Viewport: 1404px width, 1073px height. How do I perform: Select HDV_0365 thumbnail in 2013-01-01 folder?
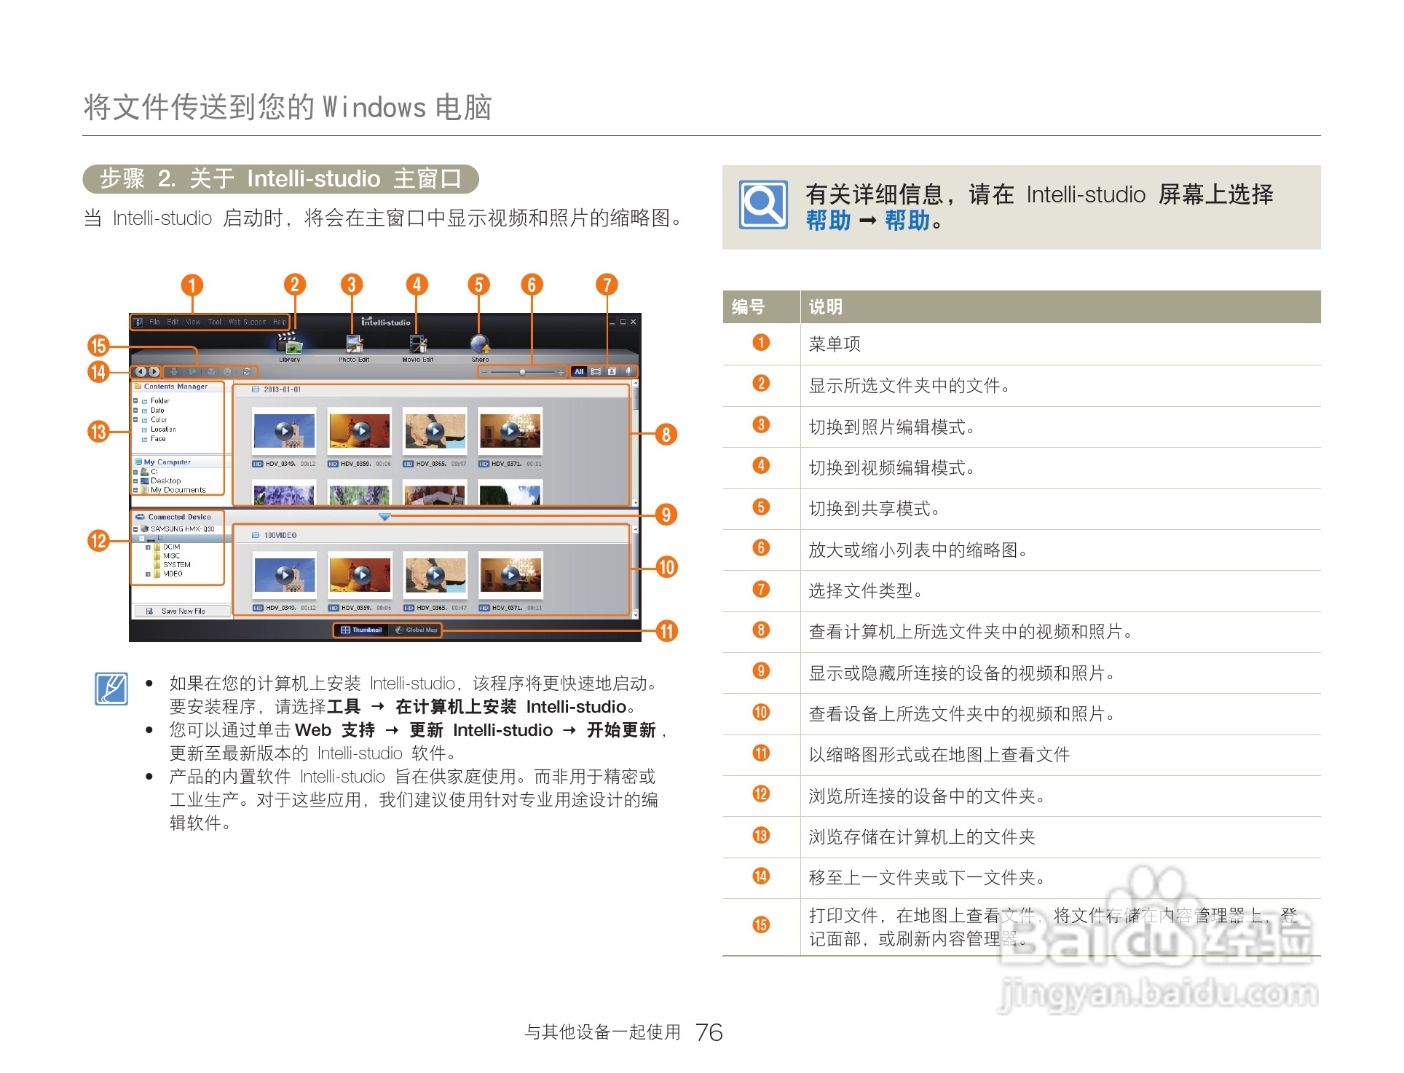click(435, 431)
